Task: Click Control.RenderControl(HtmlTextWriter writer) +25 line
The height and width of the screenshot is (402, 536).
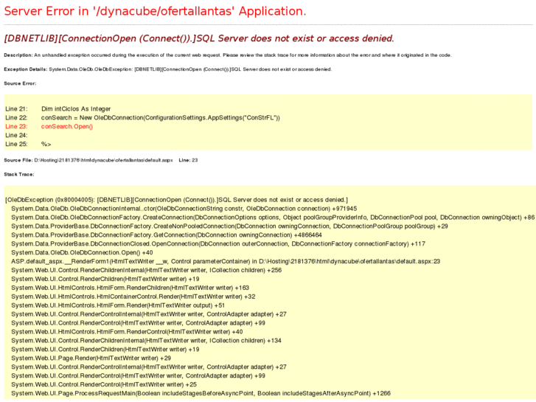Action: pos(104,385)
